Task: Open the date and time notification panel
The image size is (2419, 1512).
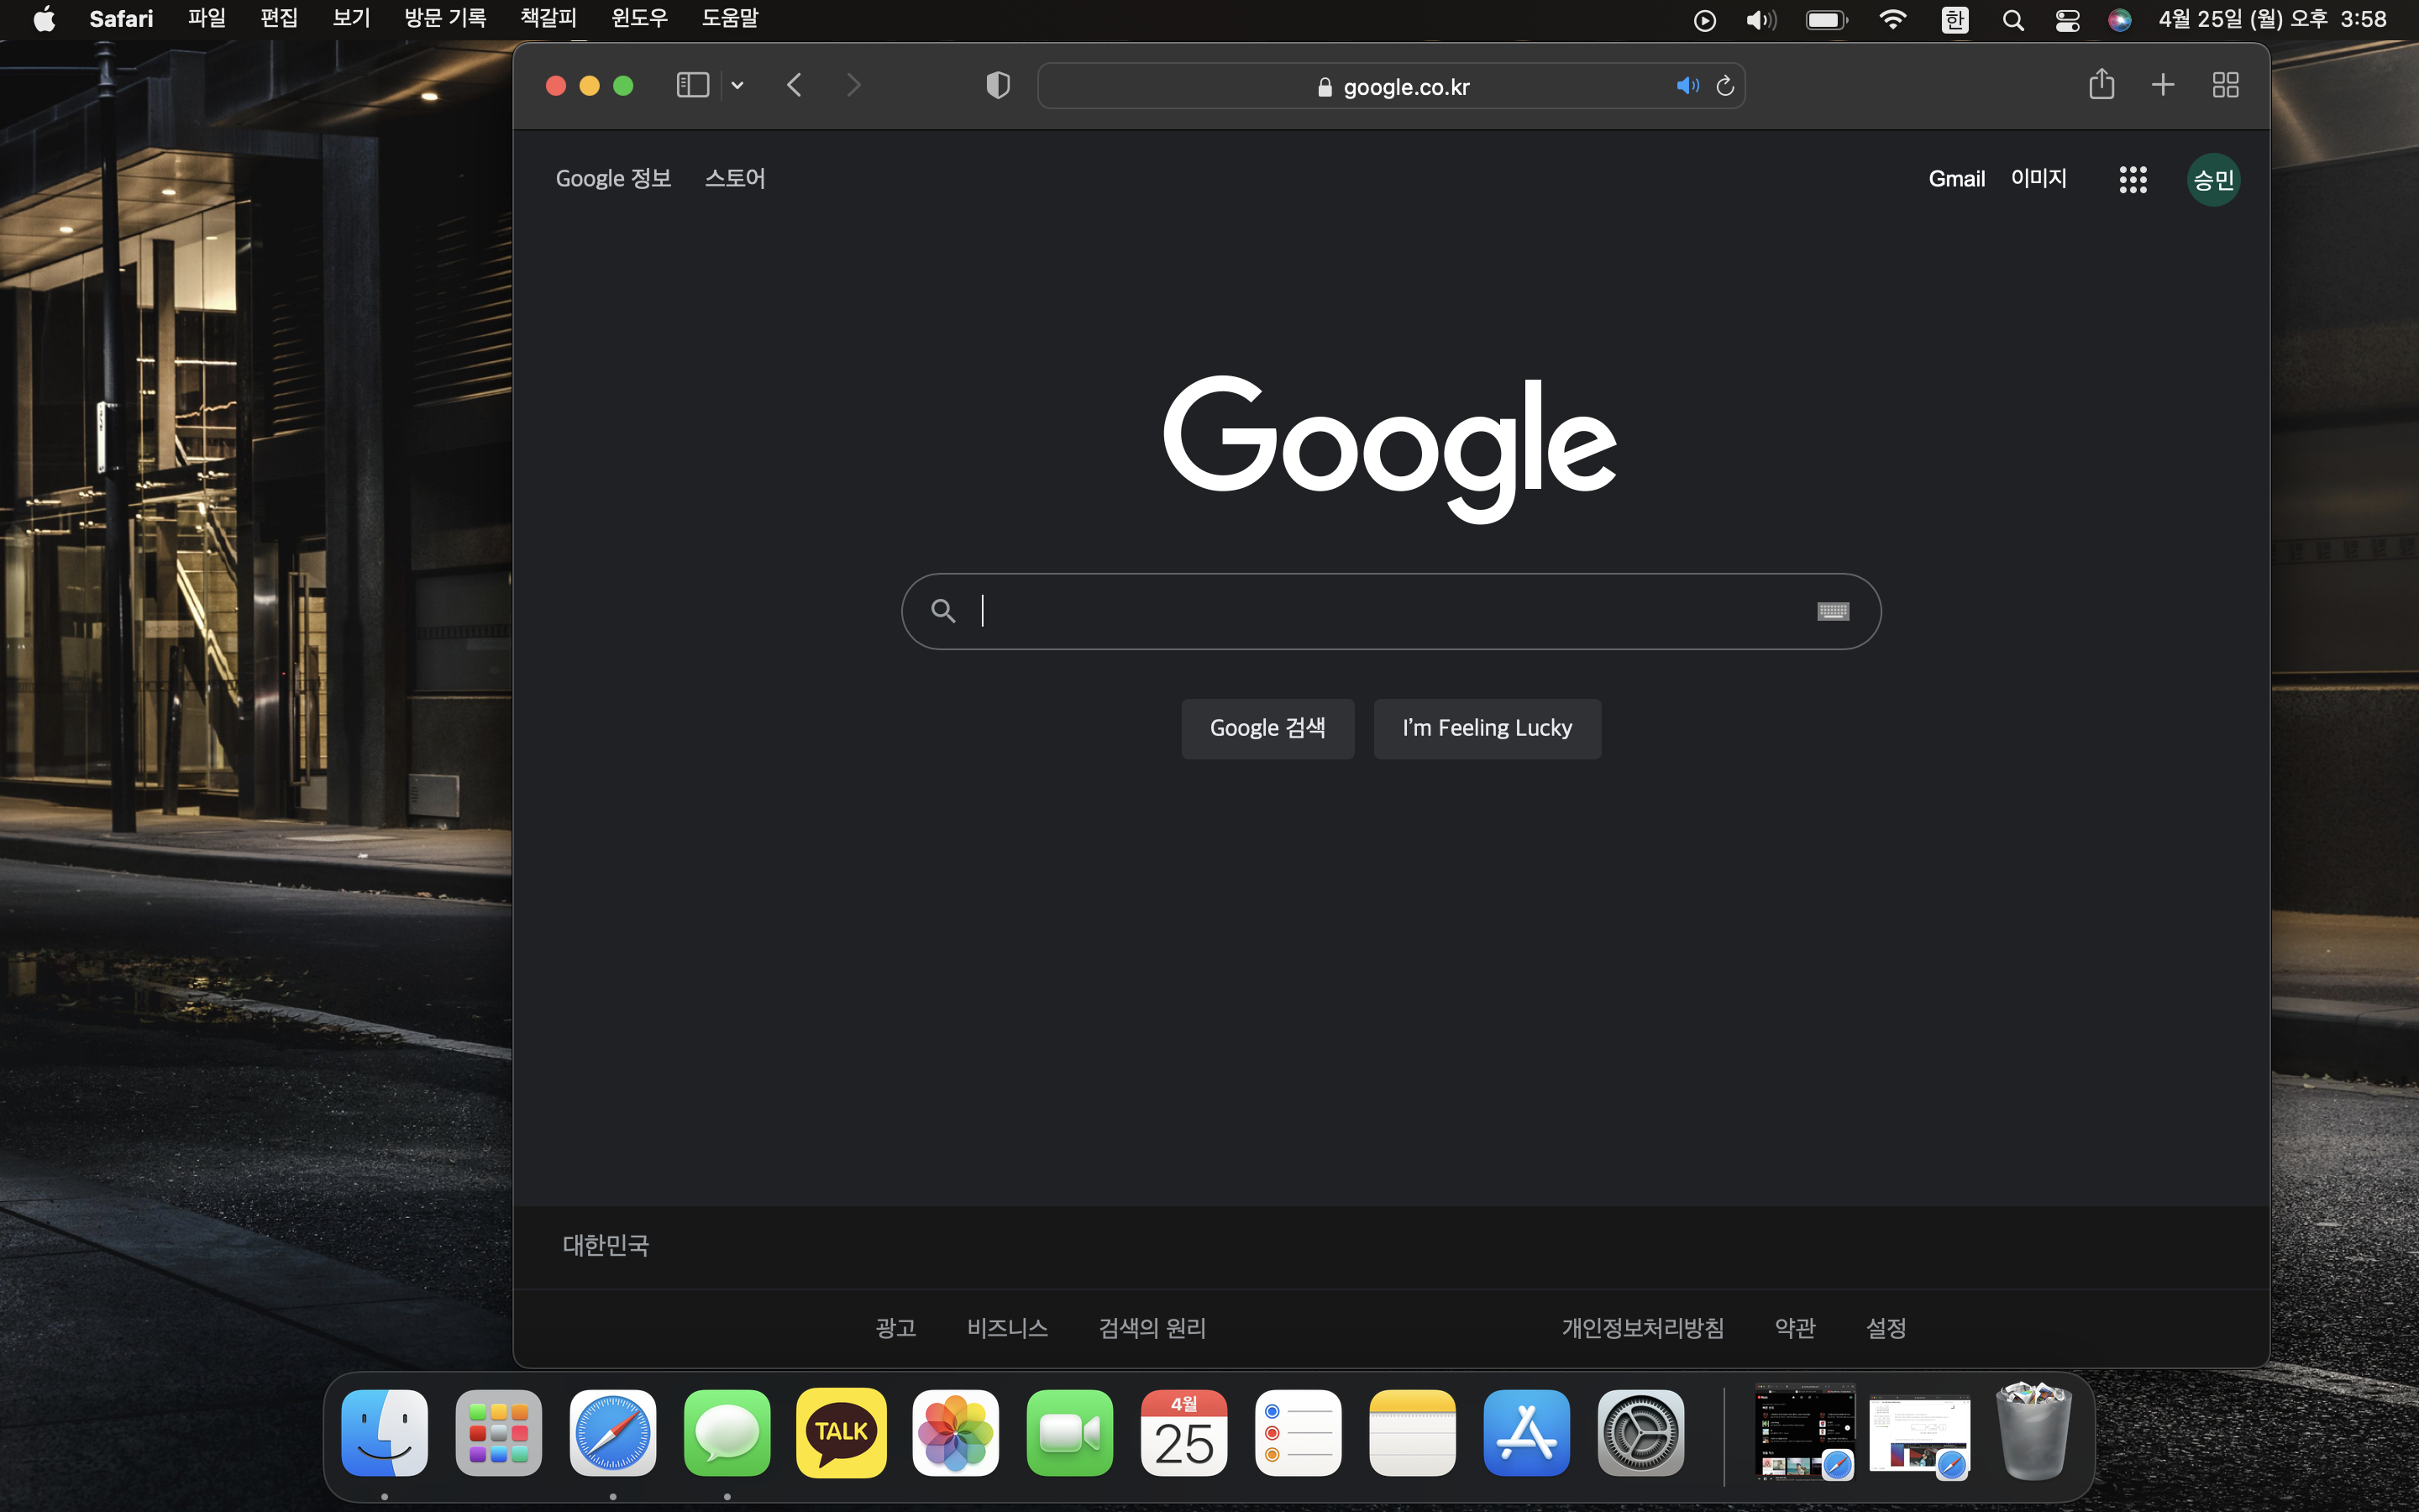Action: click(x=2272, y=19)
